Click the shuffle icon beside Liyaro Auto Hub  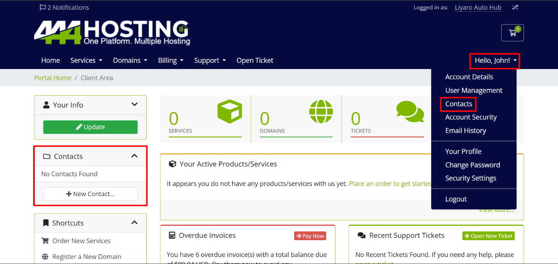tap(515, 7)
